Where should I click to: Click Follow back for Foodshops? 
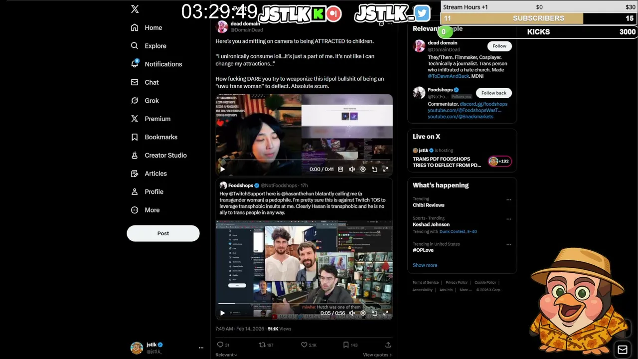[493, 93]
